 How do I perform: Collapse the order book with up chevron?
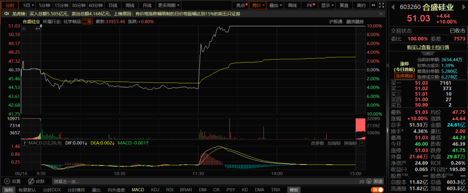pos(428,54)
